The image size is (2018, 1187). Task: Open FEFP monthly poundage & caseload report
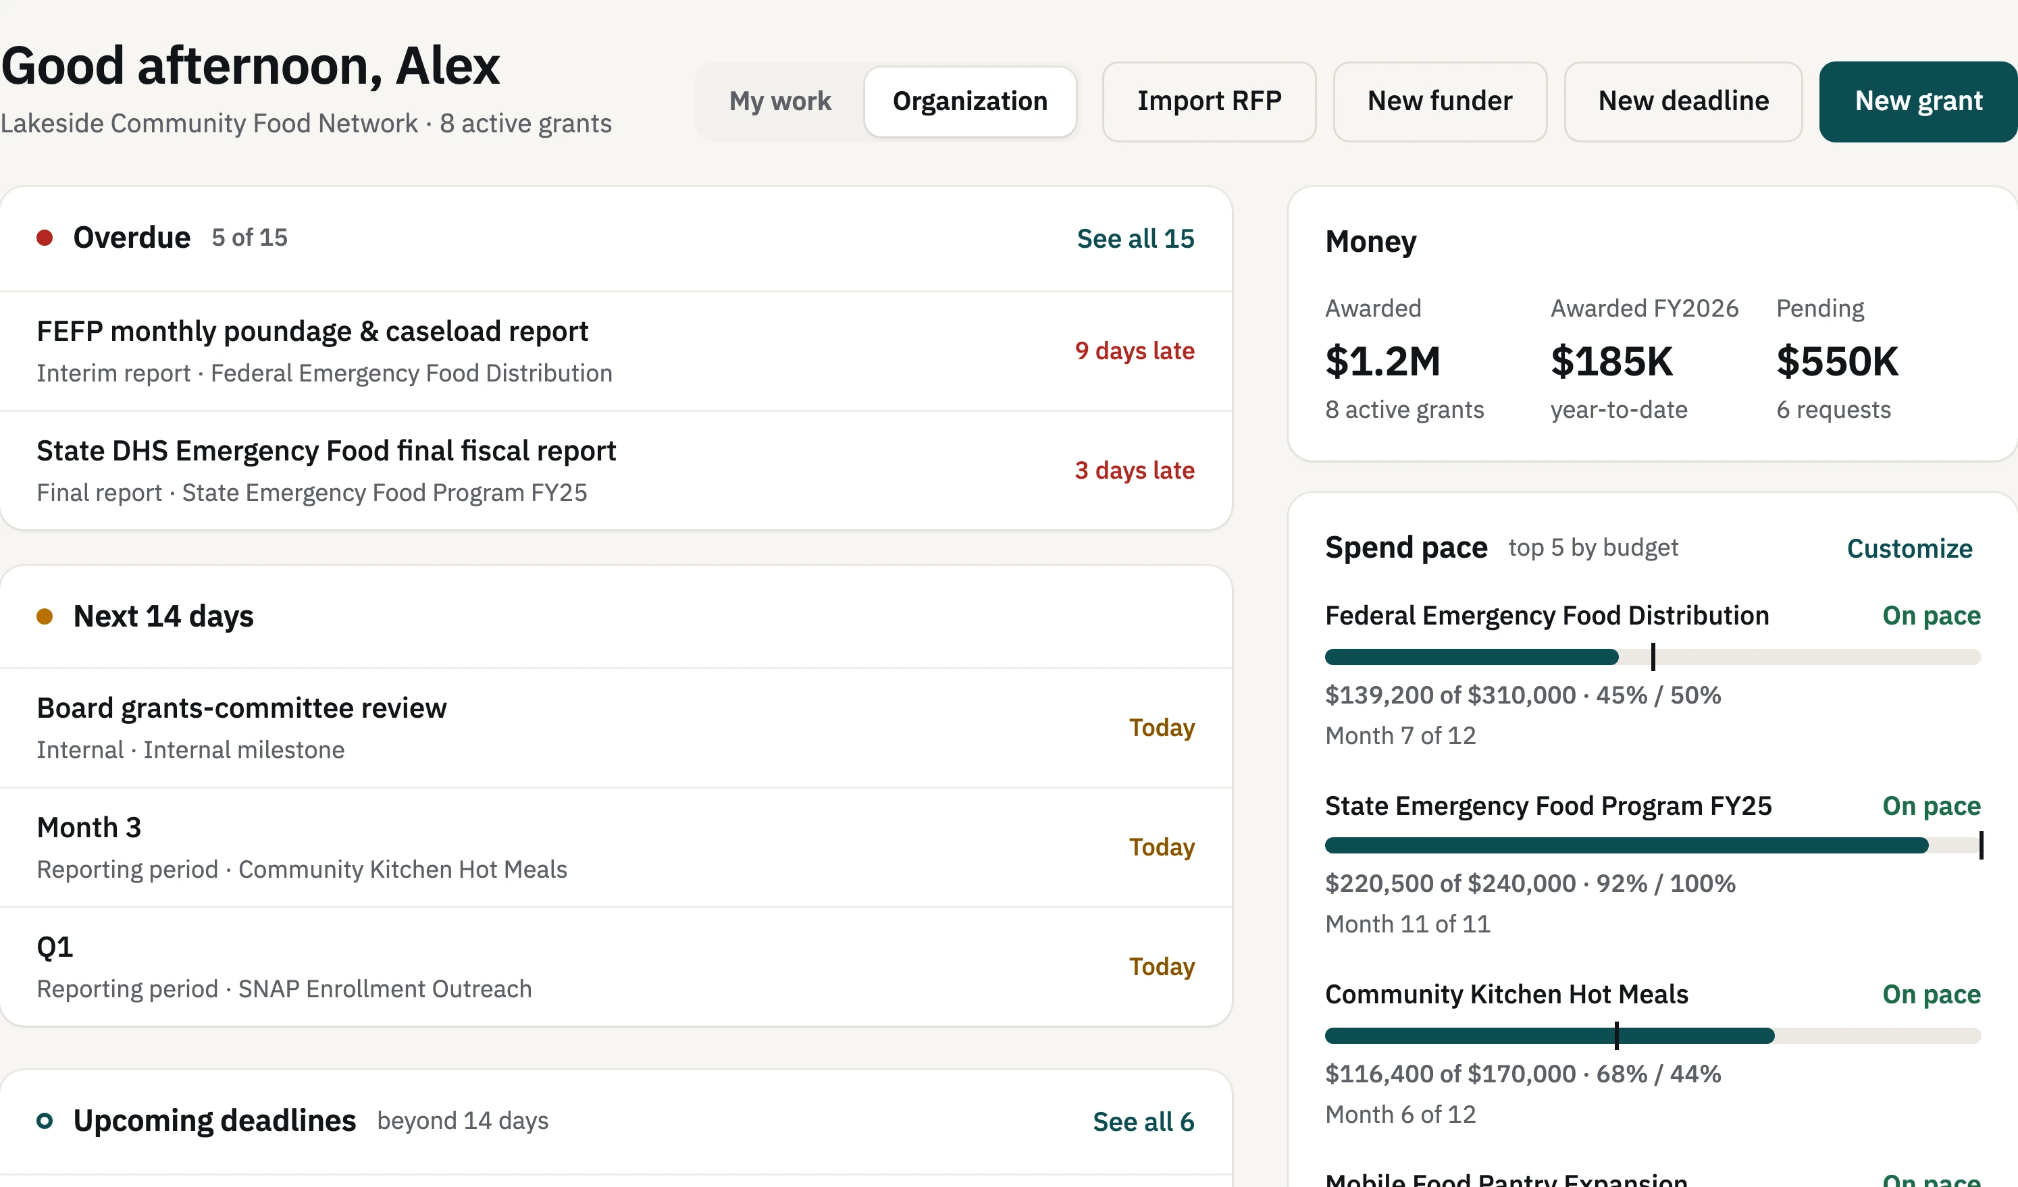pos(615,351)
